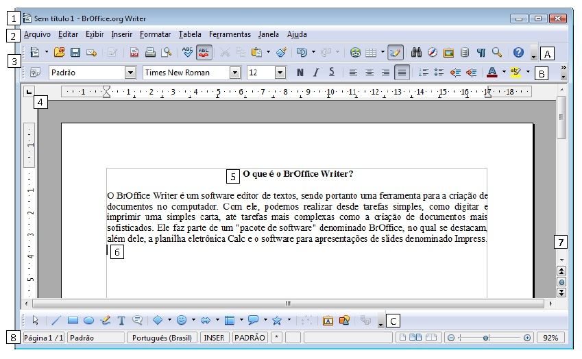Print file directly with printer icon
Viewport: 582px width, 359px height.
(150, 52)
